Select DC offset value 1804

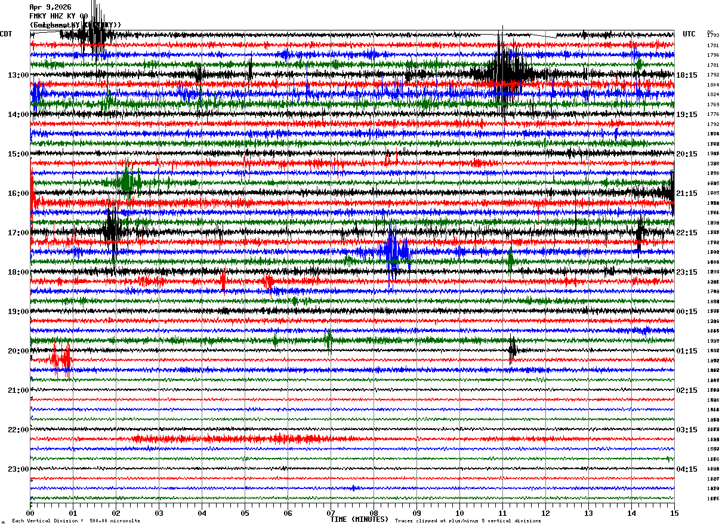point(713,85)
